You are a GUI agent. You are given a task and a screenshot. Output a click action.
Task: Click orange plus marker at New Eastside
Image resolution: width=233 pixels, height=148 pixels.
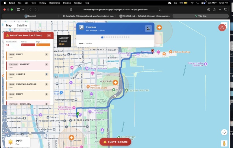tap(115, 82)
